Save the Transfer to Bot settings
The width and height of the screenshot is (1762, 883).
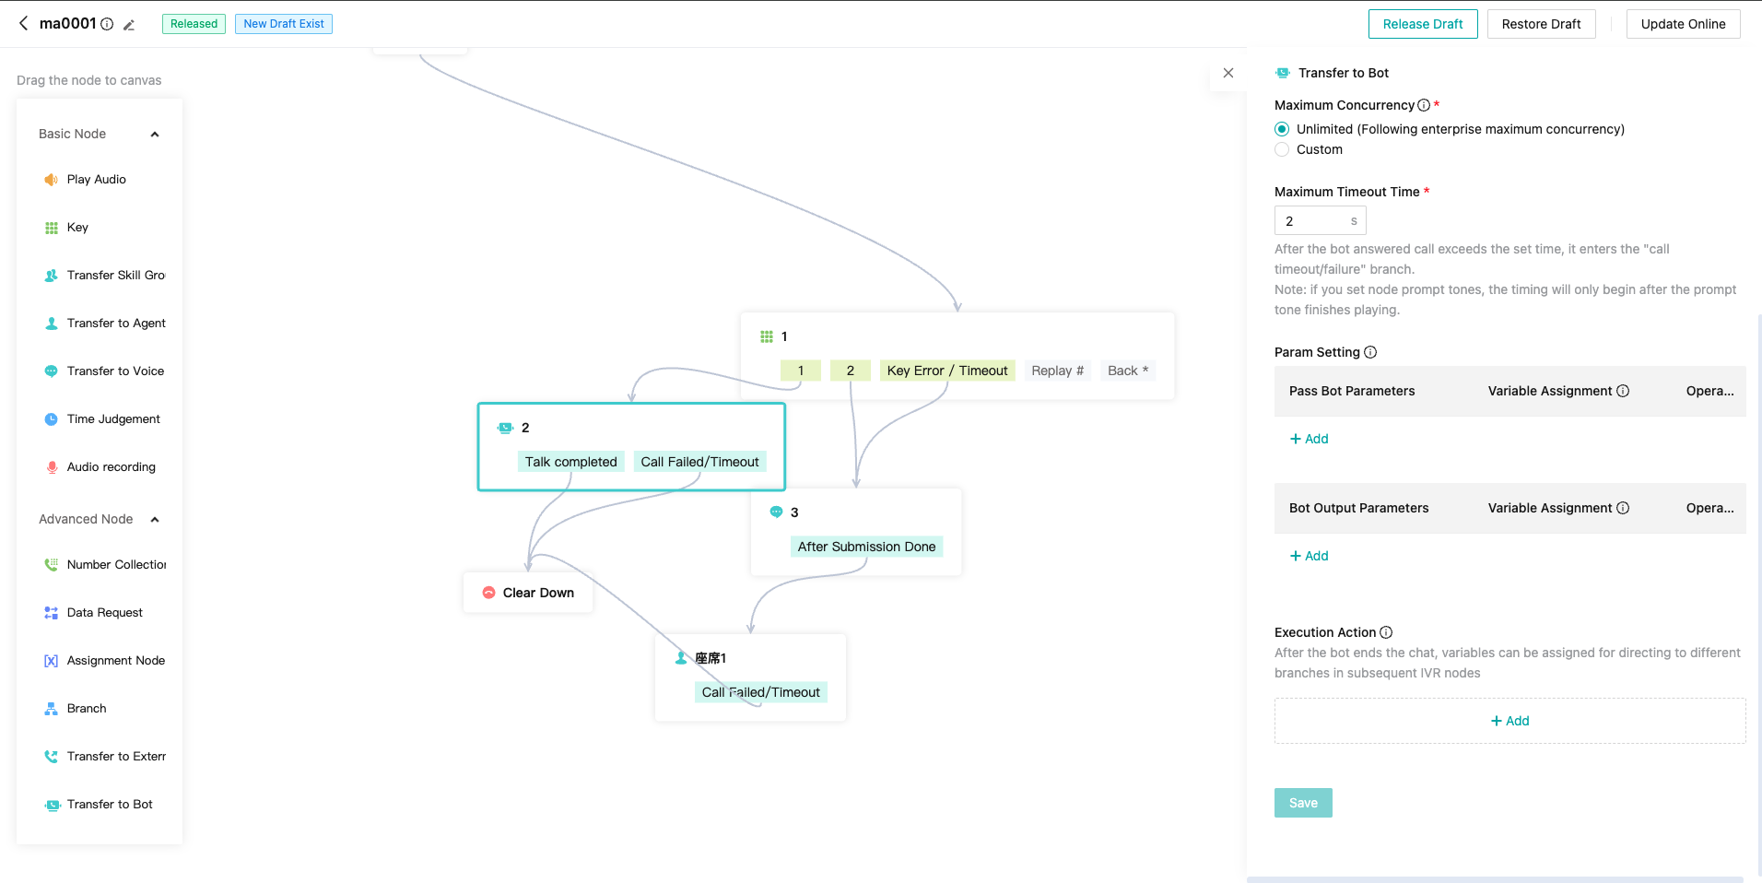click(x=1303, y=803)
